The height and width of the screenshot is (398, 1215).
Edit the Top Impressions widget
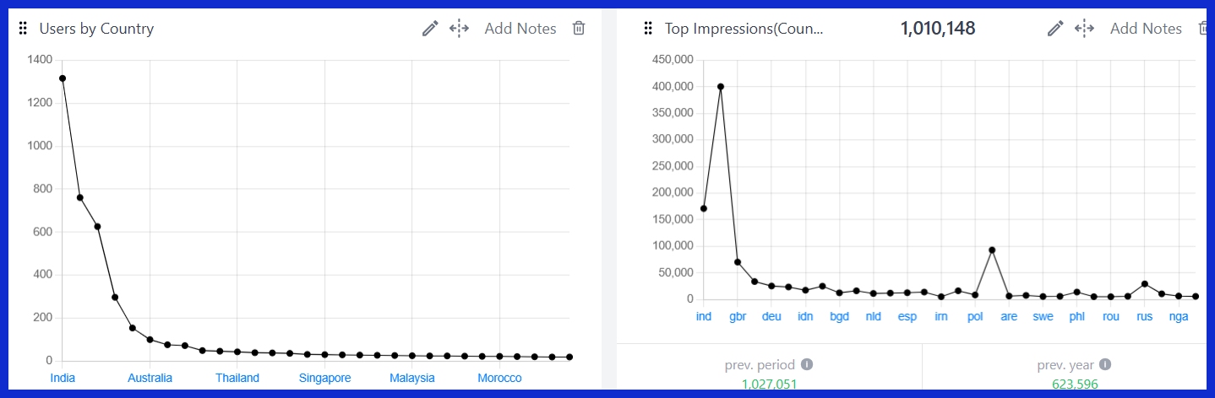1055,29
